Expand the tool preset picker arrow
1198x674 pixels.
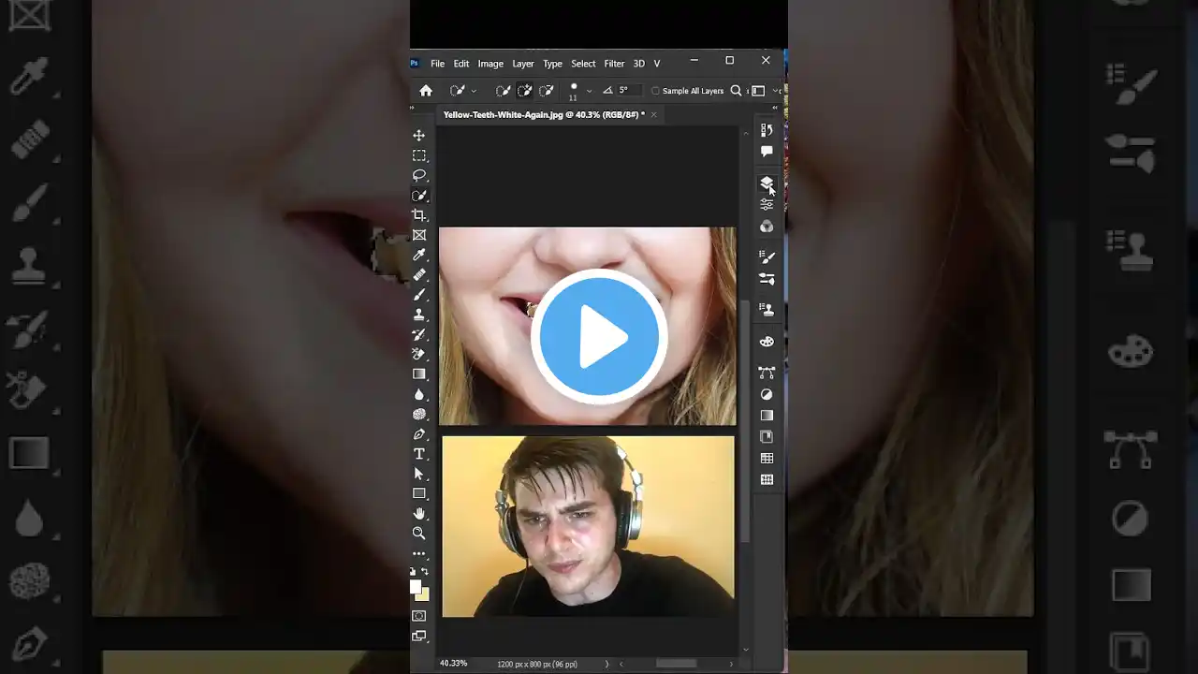(x=474, y=91)
